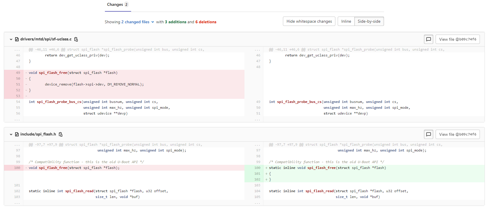Hide whitespace changes in diff
Screen dimensions: 486x207
click(309, 21)
